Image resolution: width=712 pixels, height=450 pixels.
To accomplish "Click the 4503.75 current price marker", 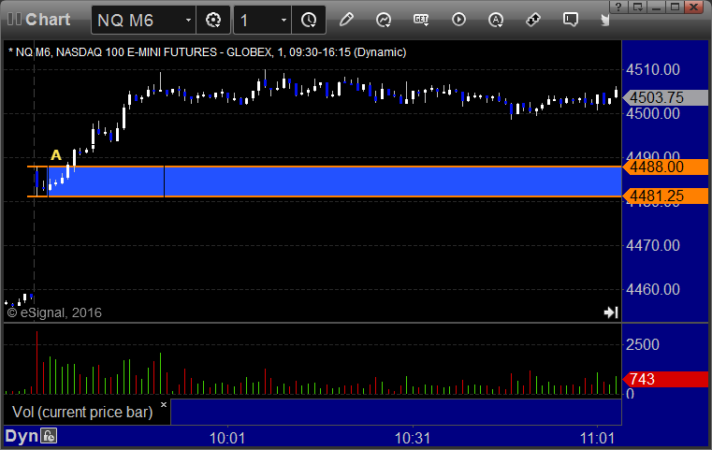I will (x=665, y=97).
